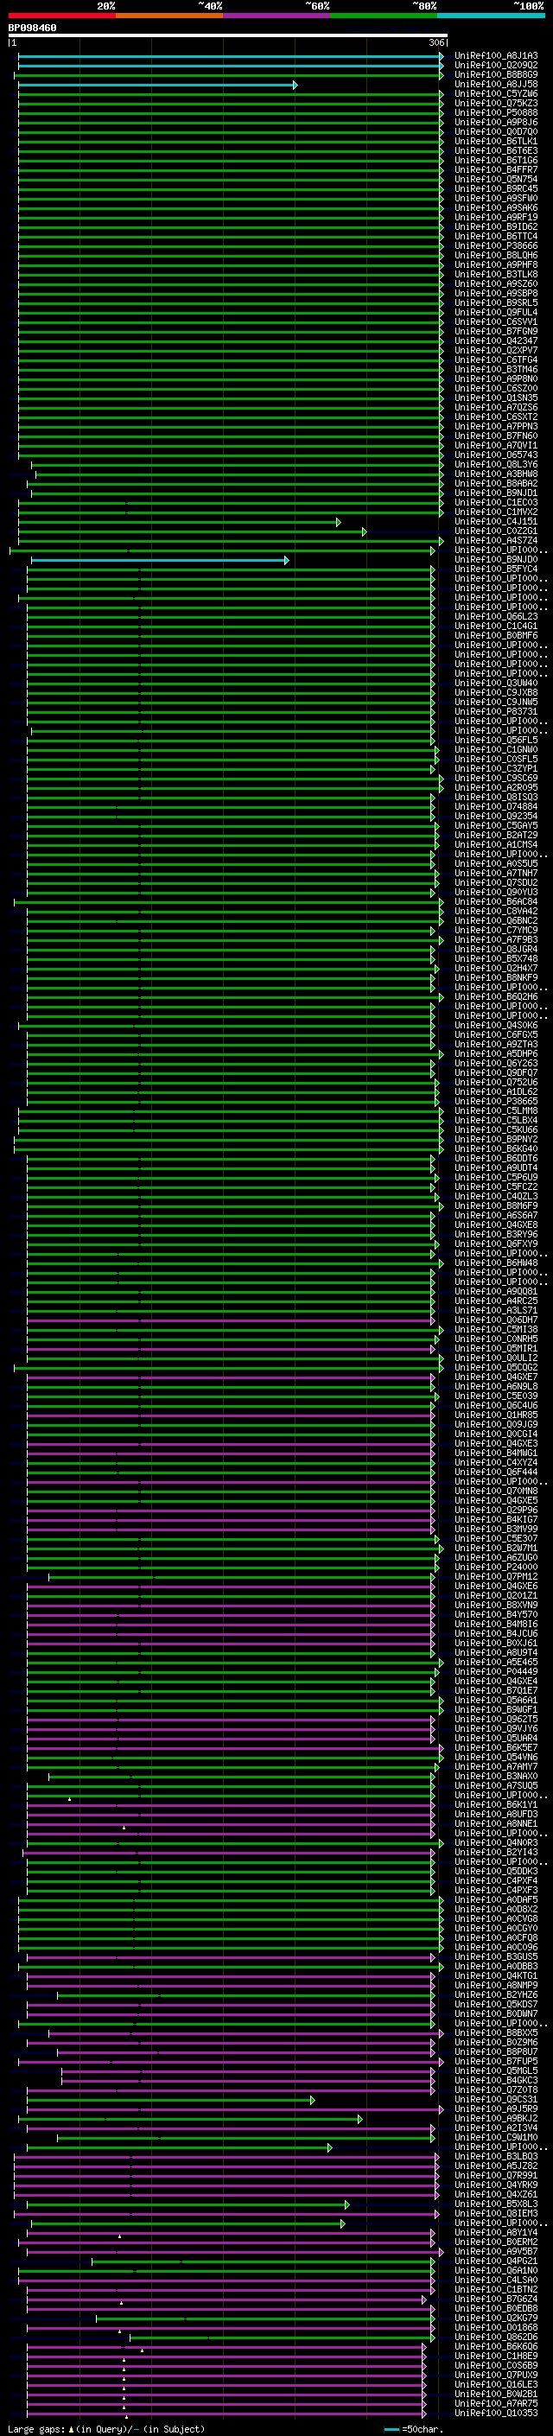The height and width of the screenshot is (2436, 553).
Task: Select UniRef100_Q29P96 hit
Action: pos(496,1510)
